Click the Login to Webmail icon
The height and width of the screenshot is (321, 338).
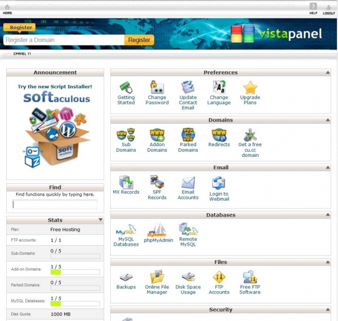pyautogui.click(x=219, y=183)
